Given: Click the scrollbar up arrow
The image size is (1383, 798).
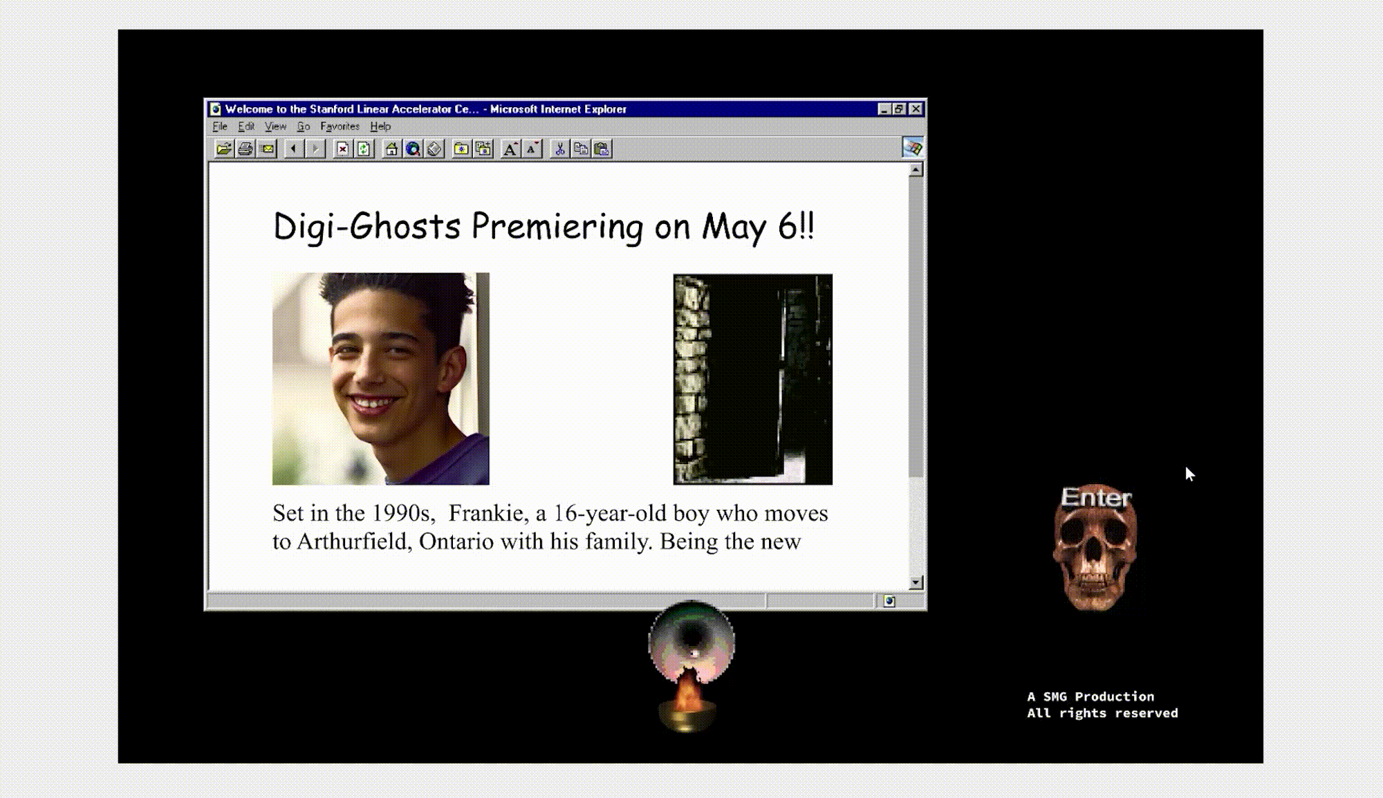Looking at the screenshot, I should pos(916,169).
